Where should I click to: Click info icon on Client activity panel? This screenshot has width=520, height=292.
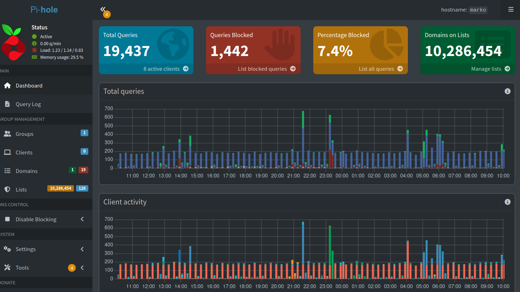click(x=507, y=202)
